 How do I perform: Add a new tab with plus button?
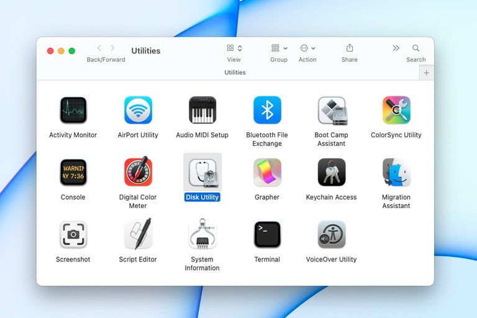click(427, 73)
